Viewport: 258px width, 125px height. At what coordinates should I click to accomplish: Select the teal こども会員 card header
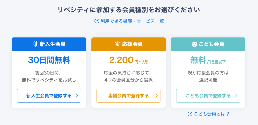[208, 44]
